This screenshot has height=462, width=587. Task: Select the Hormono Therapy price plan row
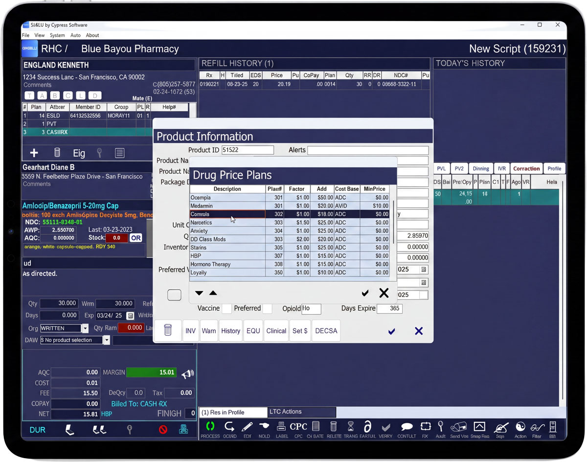[290, 264]
